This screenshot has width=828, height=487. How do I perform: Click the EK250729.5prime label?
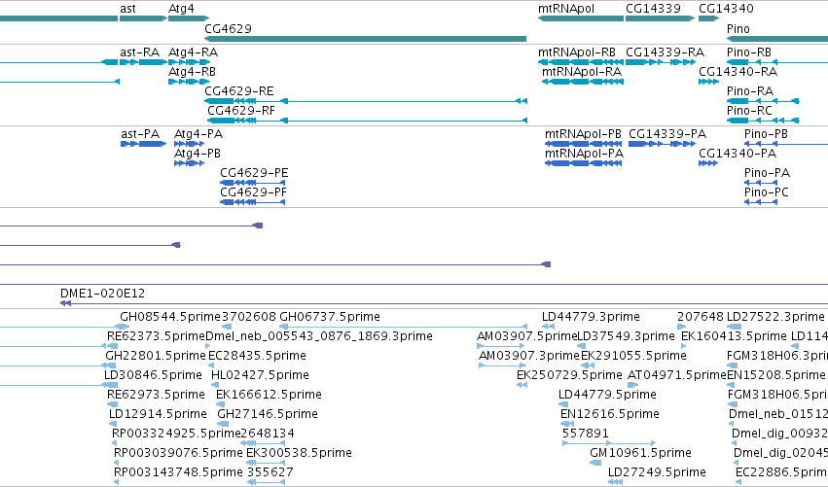point(569,375)
